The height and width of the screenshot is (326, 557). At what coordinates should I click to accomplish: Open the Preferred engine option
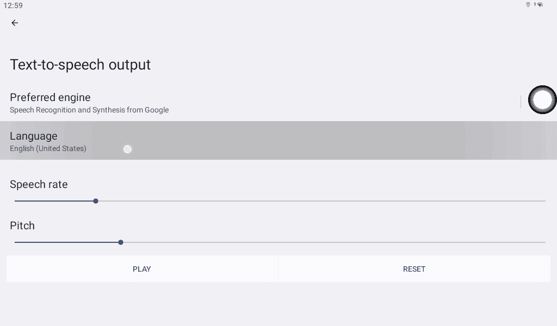[50, 98]
